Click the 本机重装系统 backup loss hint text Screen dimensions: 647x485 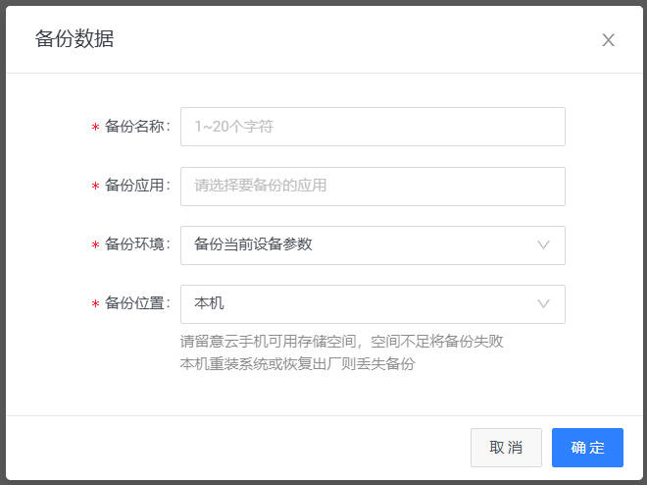[x=298, y=364]
